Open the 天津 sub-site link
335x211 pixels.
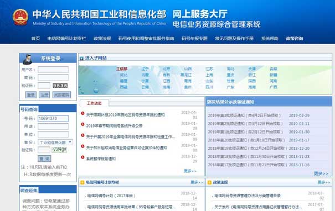pyautogui.click(x=252, y=68)
